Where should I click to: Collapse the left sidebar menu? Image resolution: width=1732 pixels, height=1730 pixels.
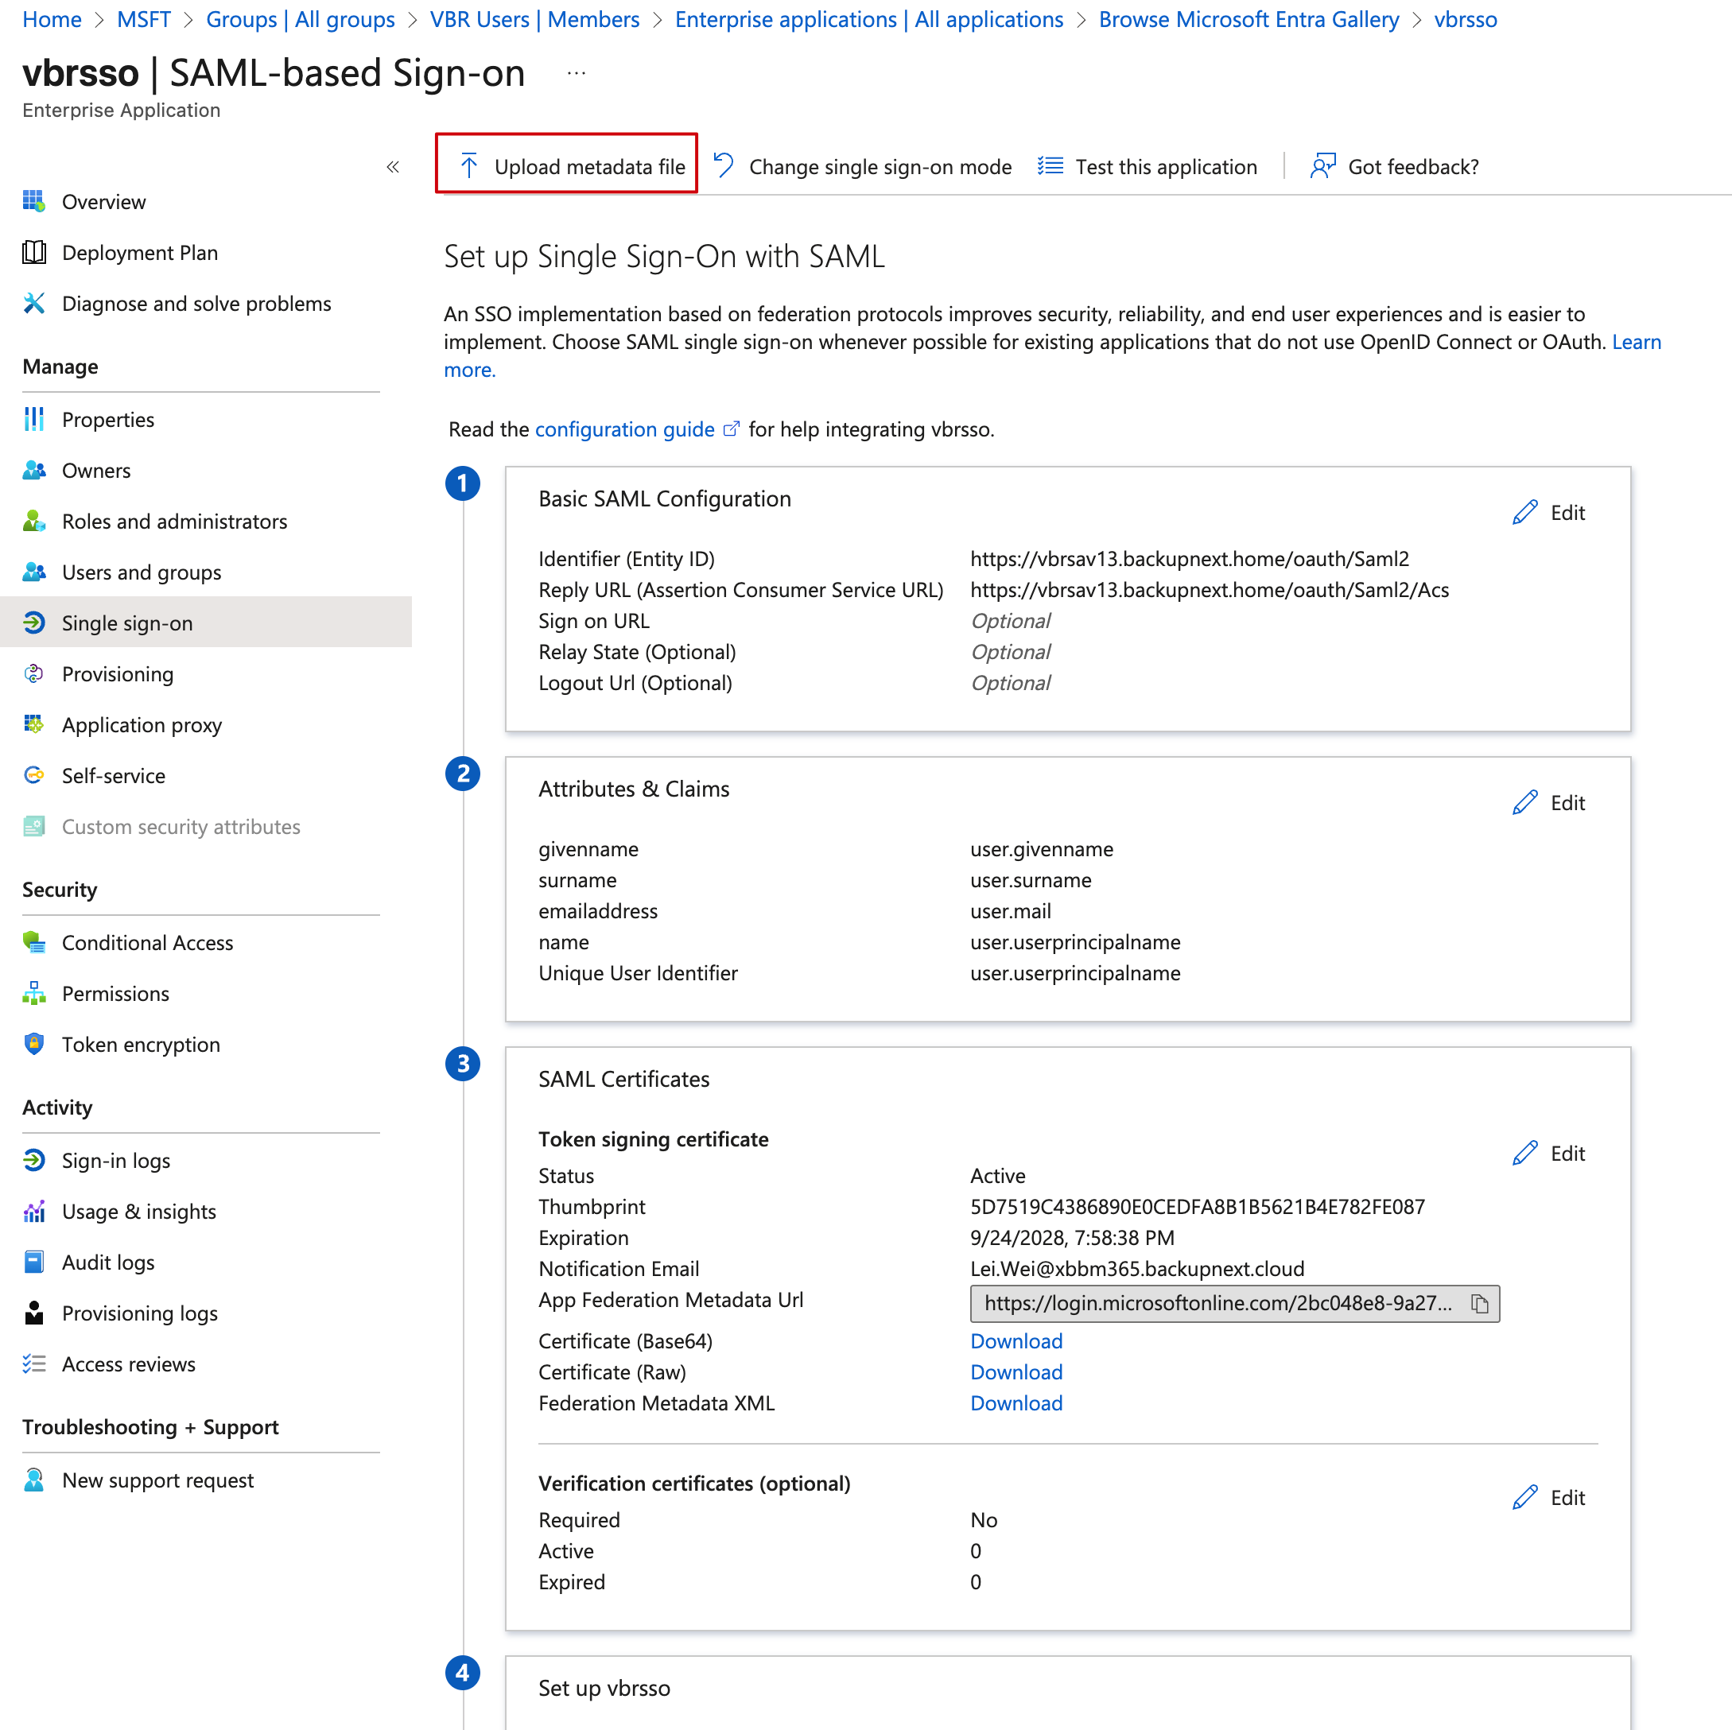pyautogui.click(x=393, y=167)
